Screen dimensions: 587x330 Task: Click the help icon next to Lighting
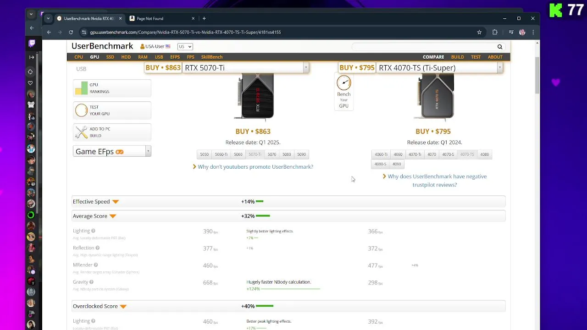tap(93, 231)
